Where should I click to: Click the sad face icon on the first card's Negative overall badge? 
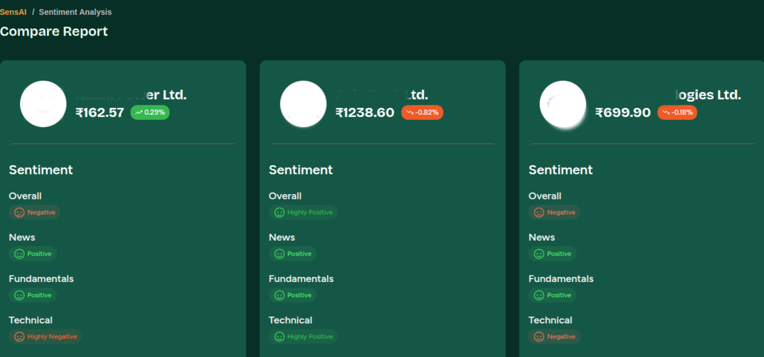click(19, 212)
